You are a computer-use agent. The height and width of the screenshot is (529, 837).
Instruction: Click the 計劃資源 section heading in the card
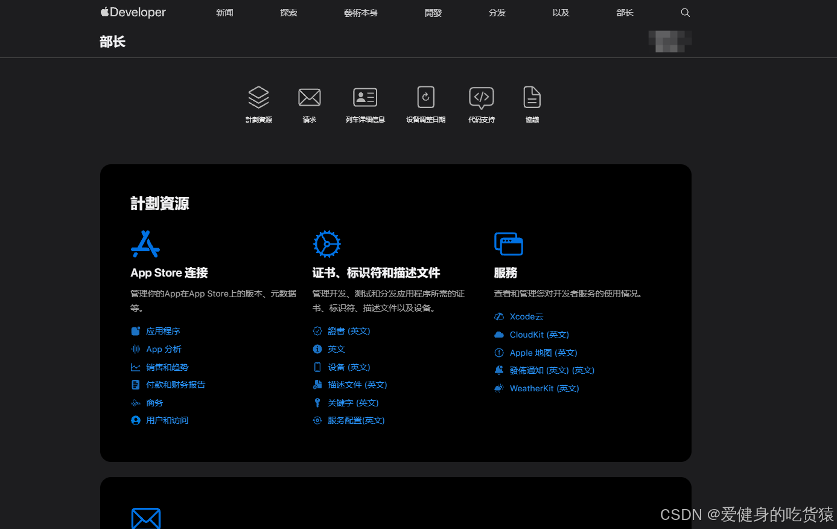coord(160,204)
